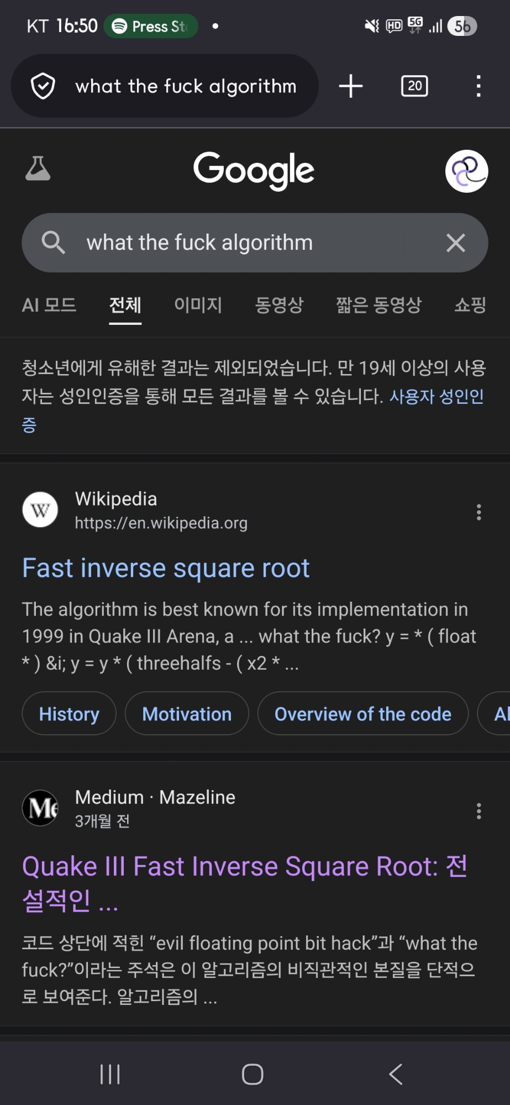Screen dimensions: 510x1105
Task: Switch to the AI 모드 tab
Action: tap(49, 305)
